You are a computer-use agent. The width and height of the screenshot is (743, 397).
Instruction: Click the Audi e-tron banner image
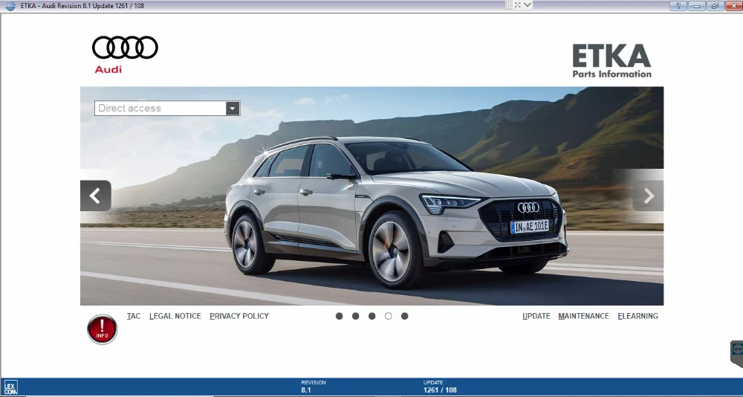pos(372,196)
